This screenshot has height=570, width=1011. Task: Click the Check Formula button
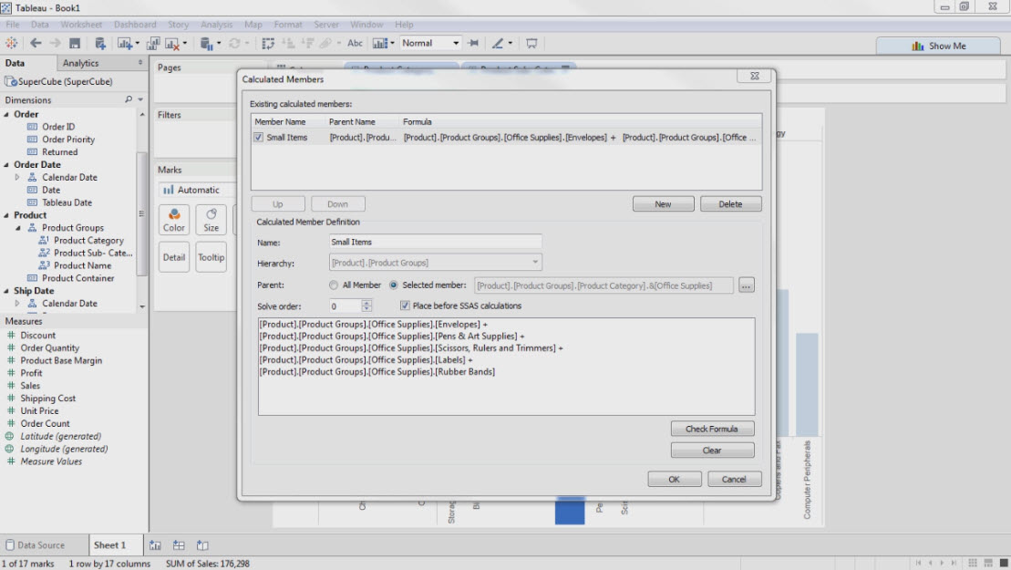[712, 429]
